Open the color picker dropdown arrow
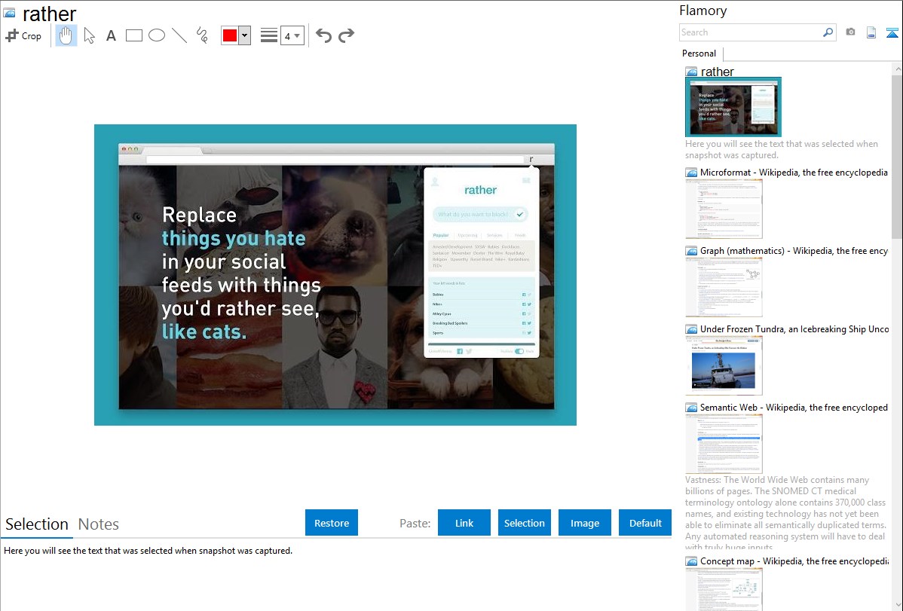 coord(244,35)
